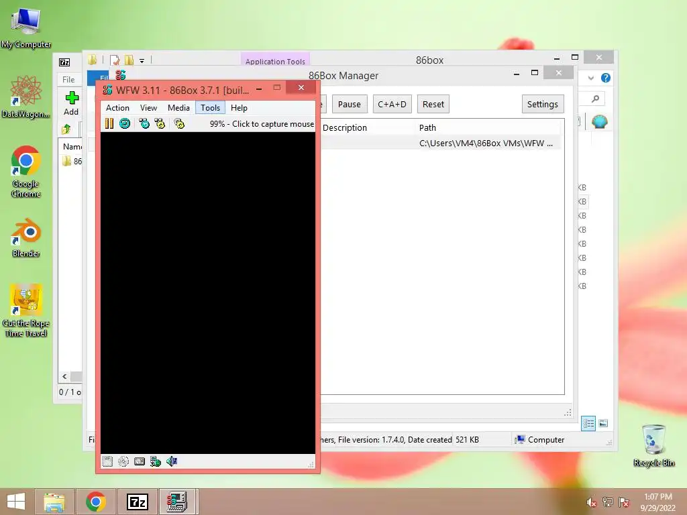Click the CD-ROM status bar icon

tap(123, 461)
